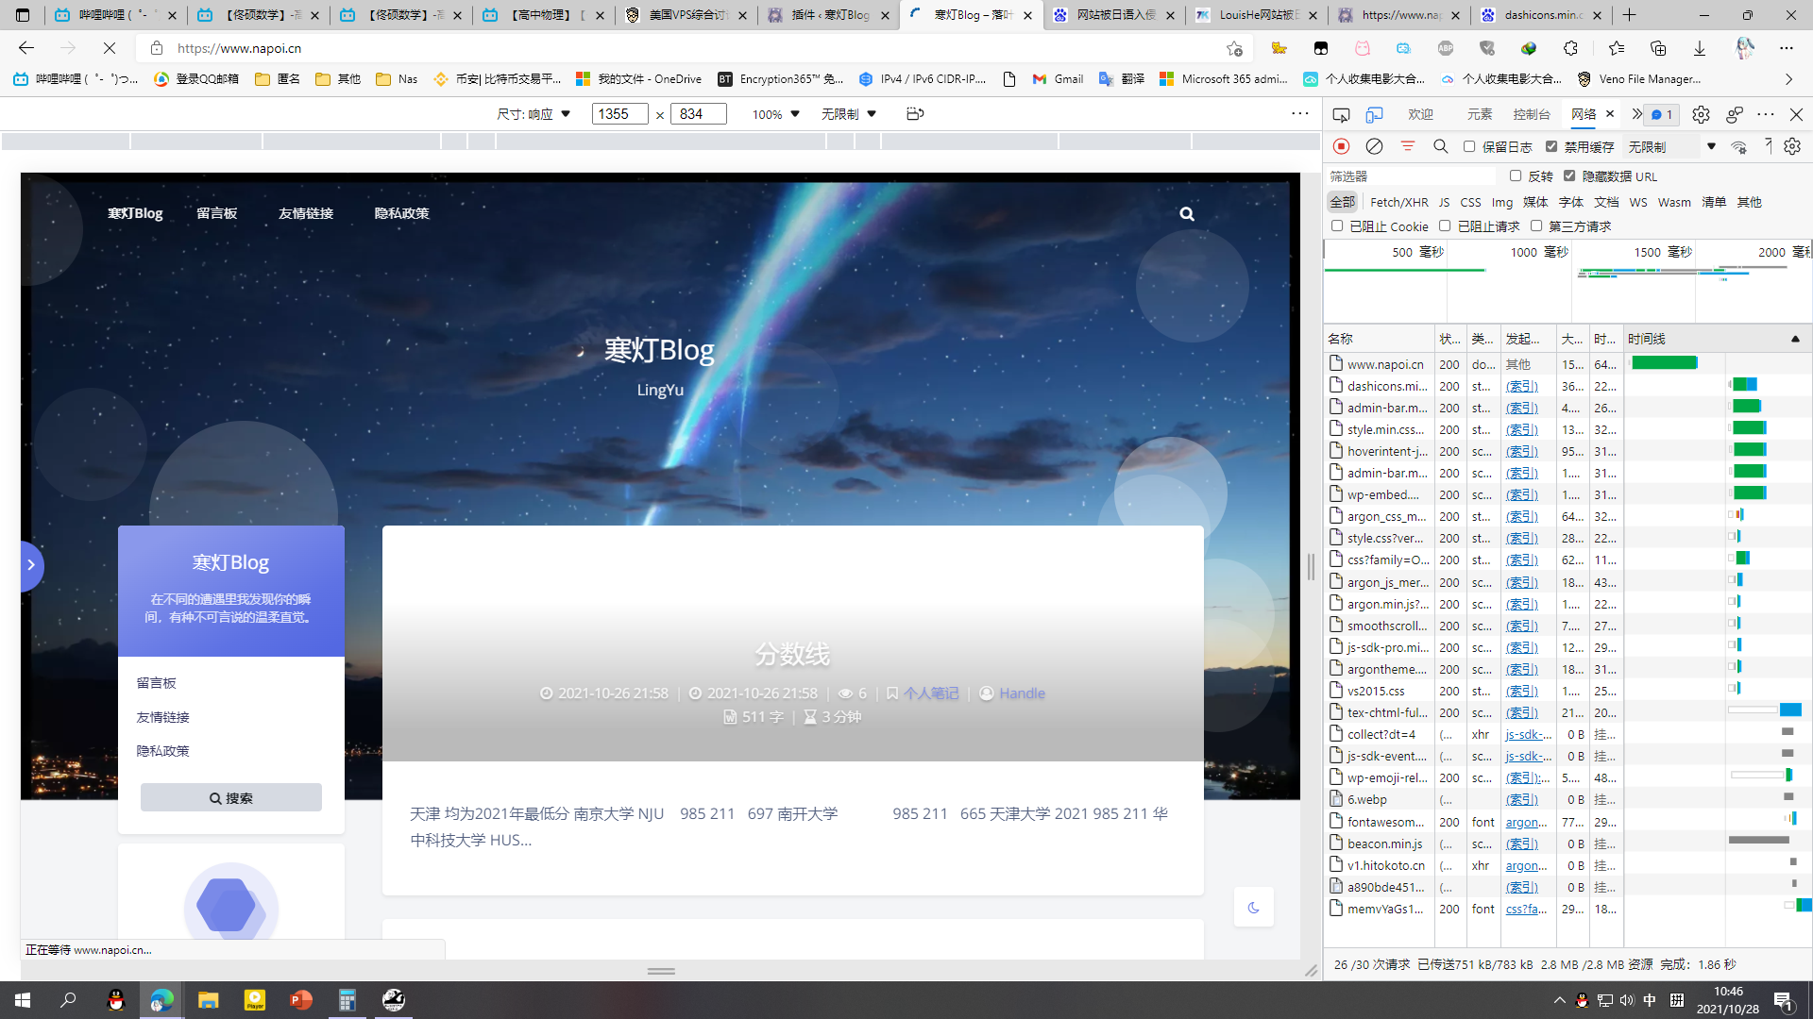Clear the network log
This screenshot has width=1813, height=1019.
tap(1374, 146)
